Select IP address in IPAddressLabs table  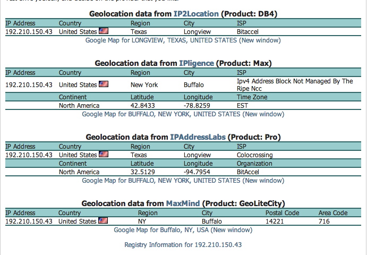coord(29,155)
